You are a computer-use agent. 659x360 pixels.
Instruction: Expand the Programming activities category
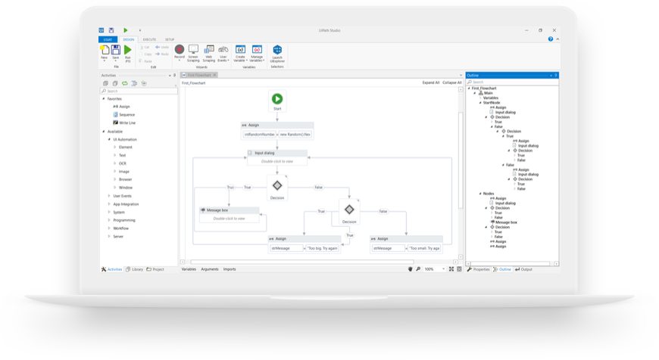point(109,220)
